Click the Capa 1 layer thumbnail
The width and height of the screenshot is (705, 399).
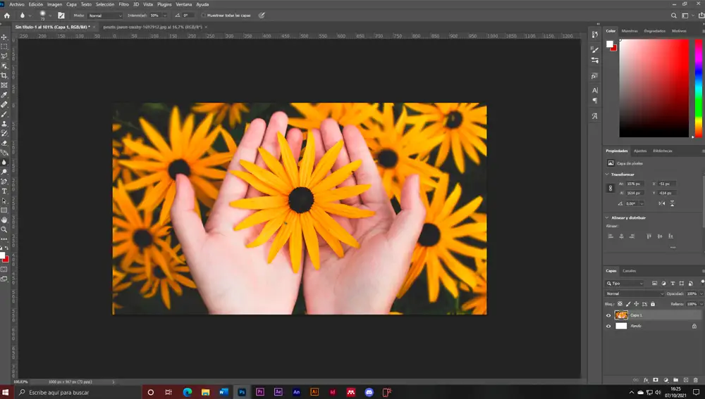click(x=621, y=315)
